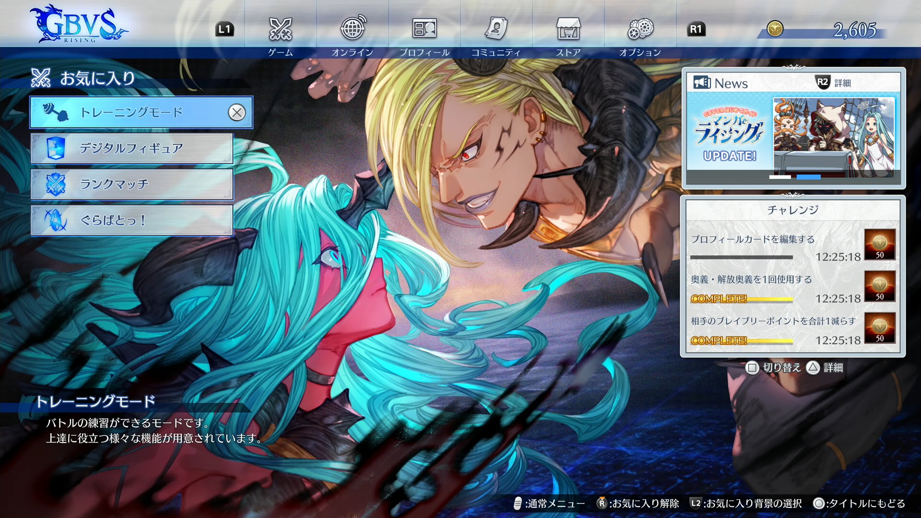The height and width of the screenshot is (518, 921).
Task: Remove トレーニングモード favorite with X button
Action: click(236, 113)
